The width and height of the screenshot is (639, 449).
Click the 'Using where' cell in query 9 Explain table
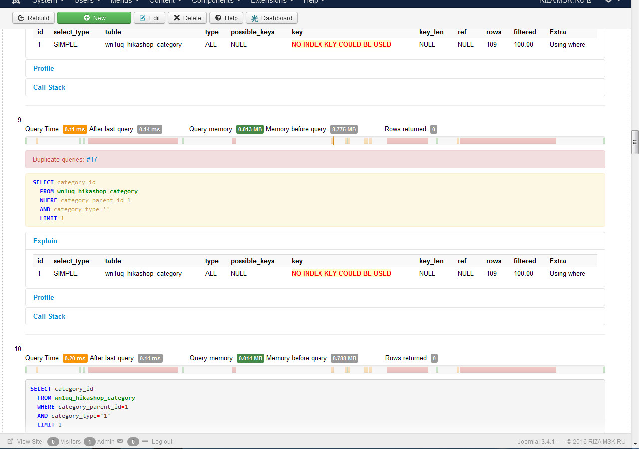coord(567,273)
